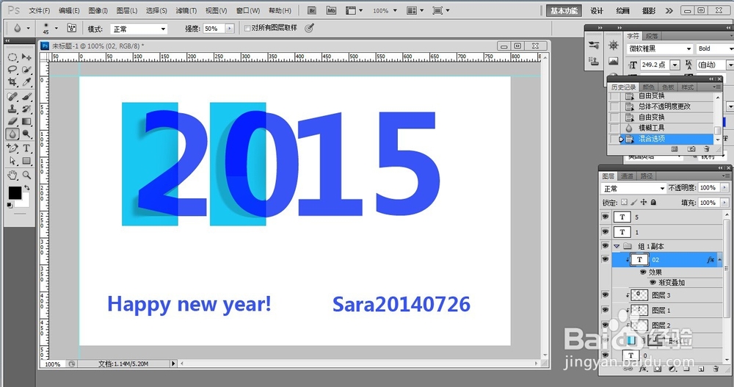Toggle lock all in Layers panel
The image size is (734, 387).
click(653, 203)
